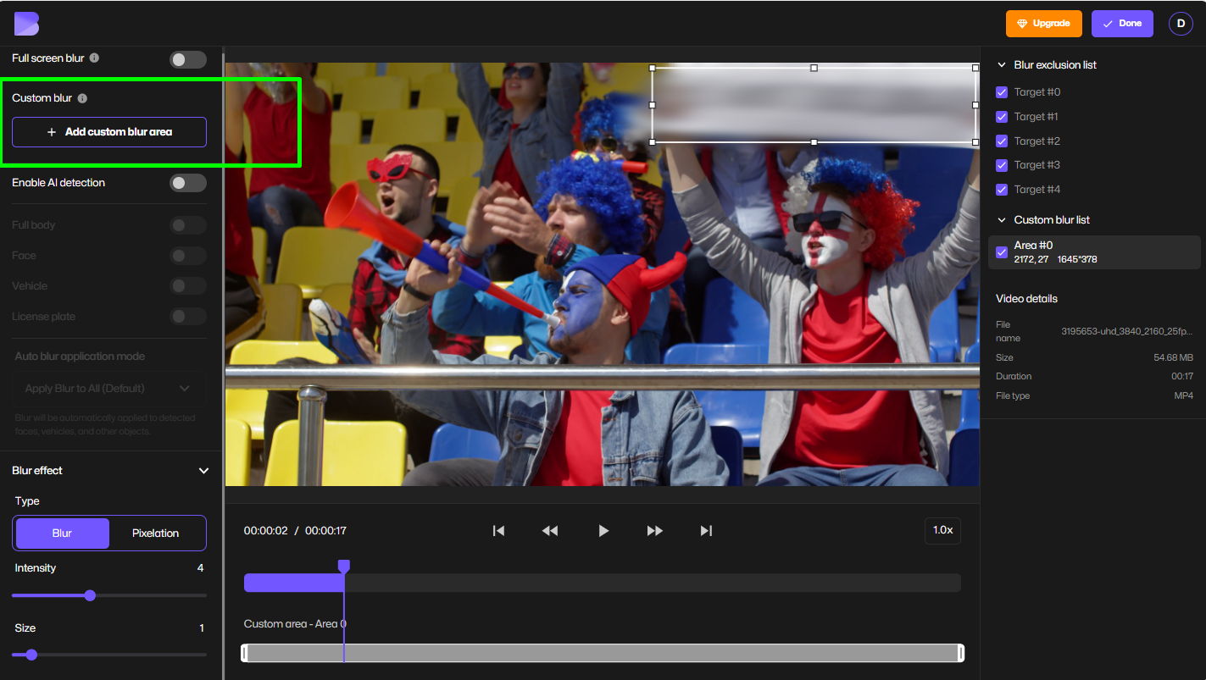Turn on Enable AI detection

pyautogui.click(x=187, y=183)
